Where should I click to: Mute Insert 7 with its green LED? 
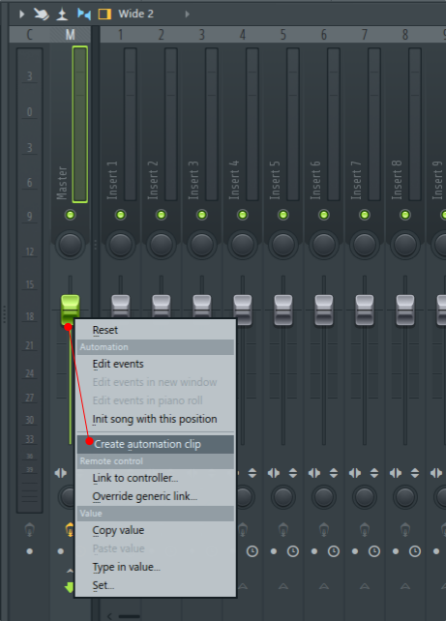pyautogui.click(x=365, y=215)
